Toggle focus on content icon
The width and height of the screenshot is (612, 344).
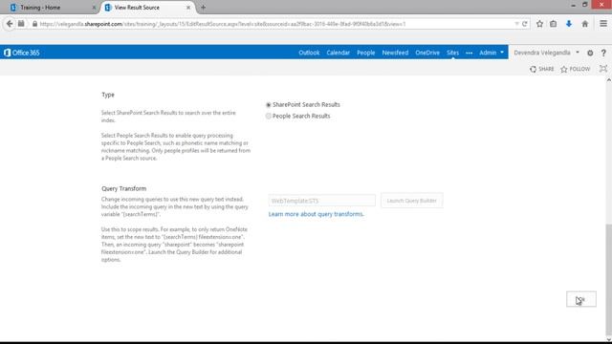point(603,69)
